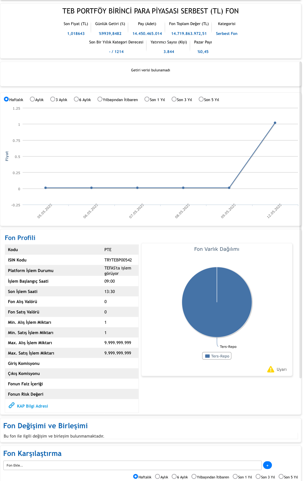304x481 pixels.
Task: Click the Pay (Adet) value 14.450.465.014
Action: [x=147, y=34]
